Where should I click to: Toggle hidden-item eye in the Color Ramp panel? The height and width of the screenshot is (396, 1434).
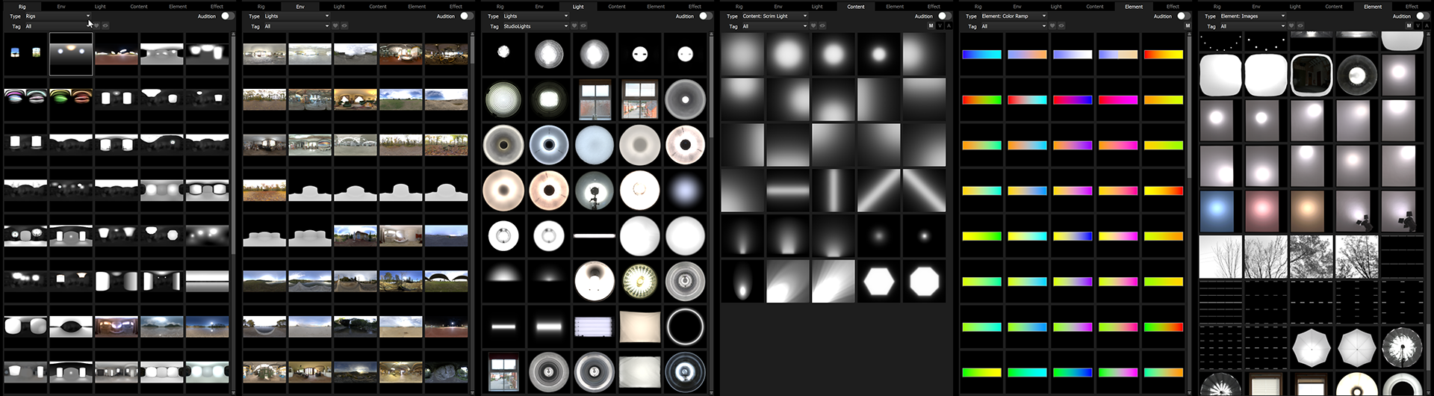1061,26
